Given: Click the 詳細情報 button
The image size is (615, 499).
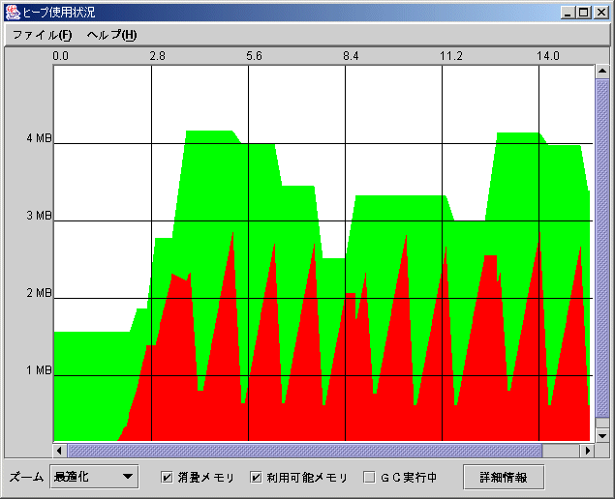Looking at the screenshot, I should click(504, 477).
